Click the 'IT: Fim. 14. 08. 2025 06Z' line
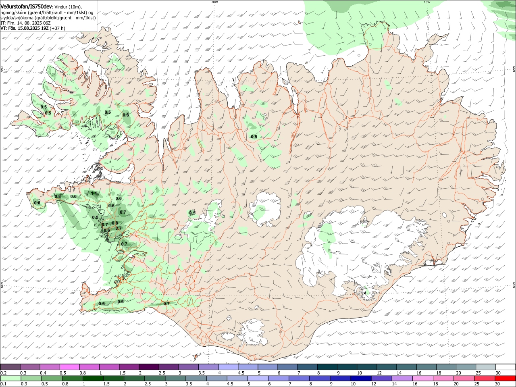The width and height of the screenshot is (516, 387). click(25, 23)
